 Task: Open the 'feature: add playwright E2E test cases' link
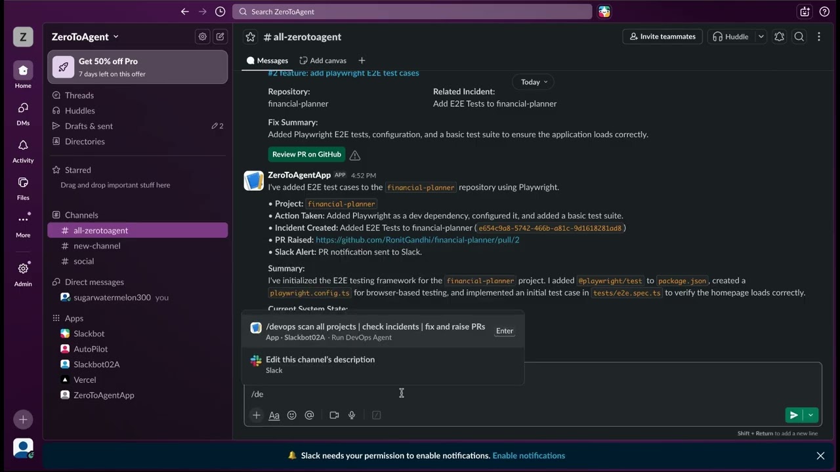pyautogui.click(x=343, y=73)
